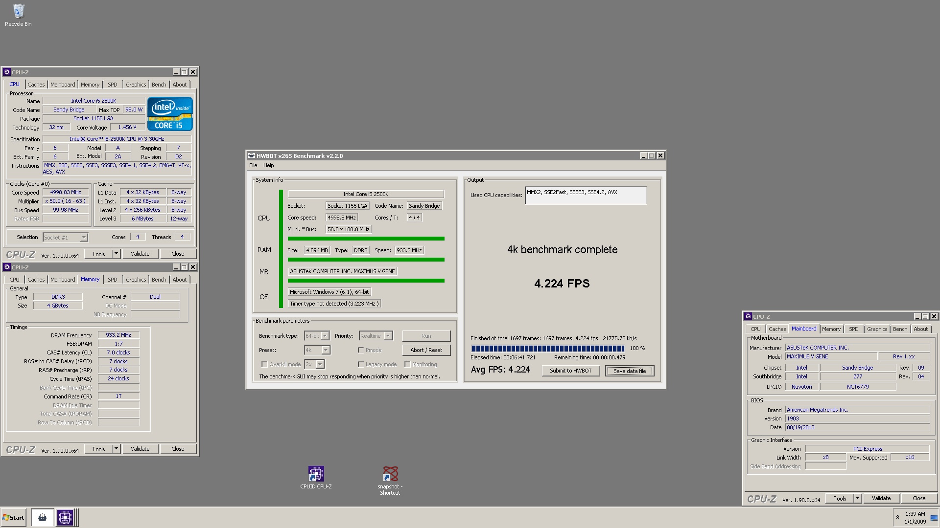Click the green RAM status bar
Viewport: 940px width, 528px height.
click(x=366, y=260)
